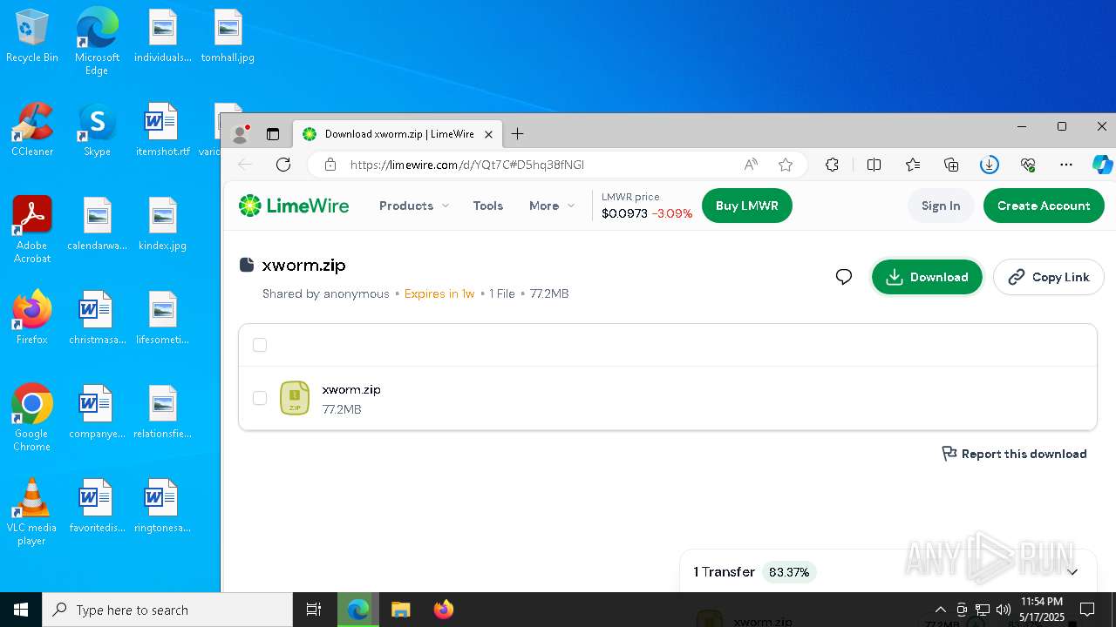Expand the Products dropdown menu
The width and height of the screenshot is (1116, 627).
pos(414,206)
